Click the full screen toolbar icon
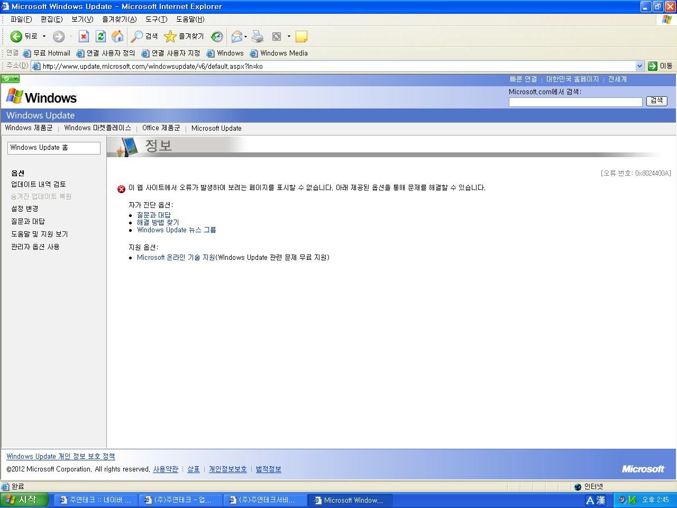The image size is (677, 508). [277, 37]
